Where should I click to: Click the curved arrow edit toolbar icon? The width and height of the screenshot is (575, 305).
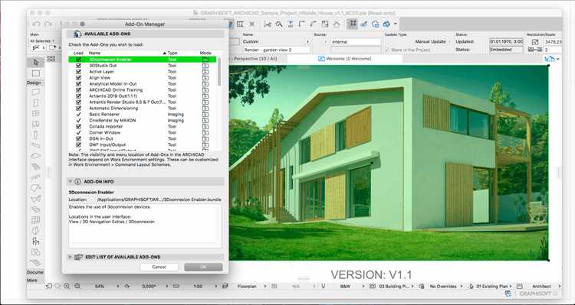313,24
